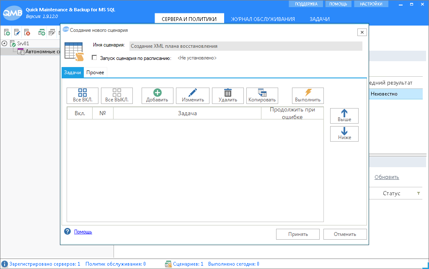Image resolution: width=429 pixels, height=269 pixels.
Task: Select the Задачи dialog tab
Action: (72, 72)
